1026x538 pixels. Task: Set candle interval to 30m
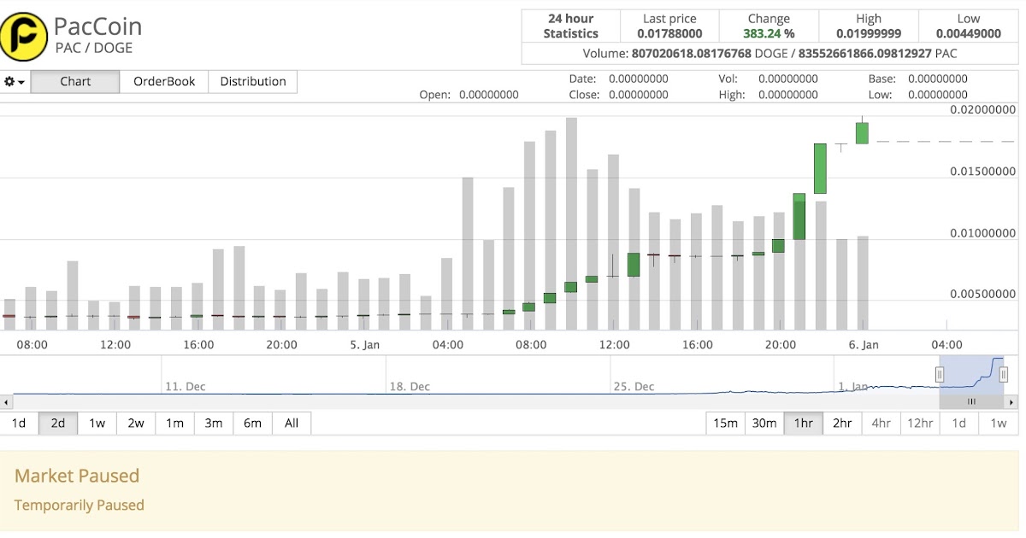click(764, 423)
